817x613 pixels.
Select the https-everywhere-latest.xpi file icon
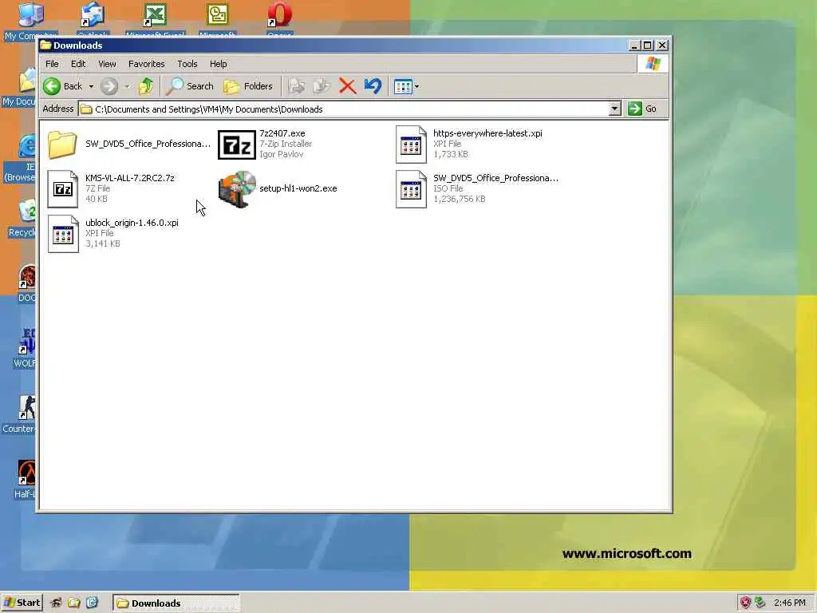pos(411,144)
